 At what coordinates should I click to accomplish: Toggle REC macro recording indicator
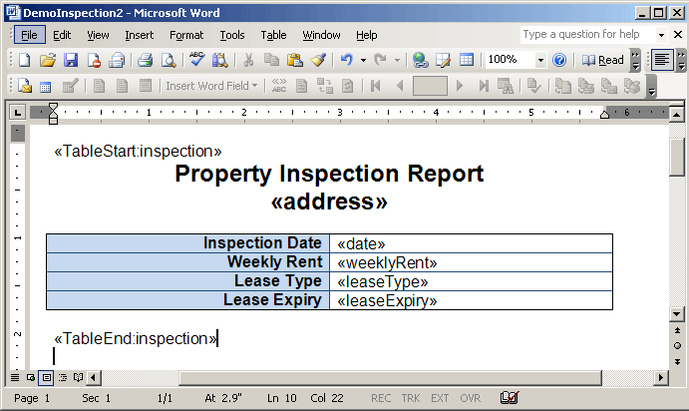(381, 398)
